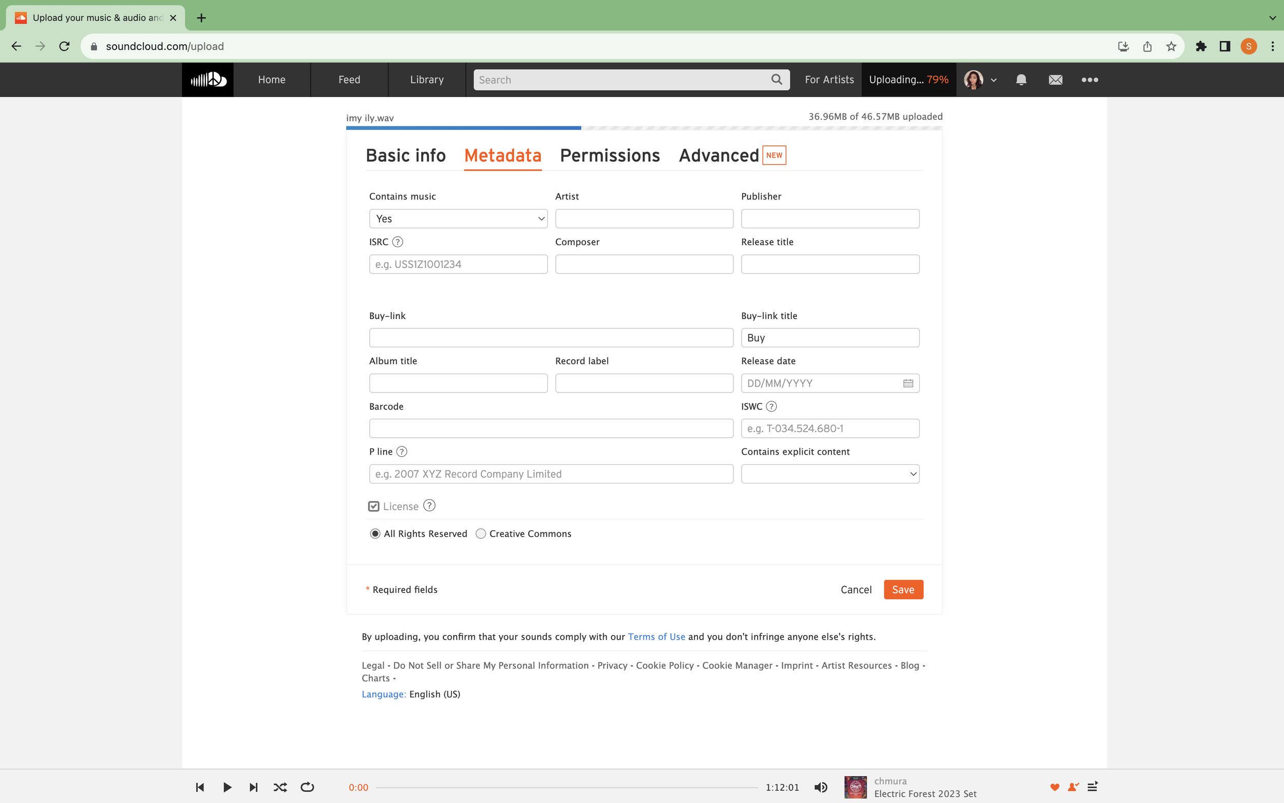Screen dimensions: 1284x803
Task: Click the player track progress bar
Action: click(567, 788)
